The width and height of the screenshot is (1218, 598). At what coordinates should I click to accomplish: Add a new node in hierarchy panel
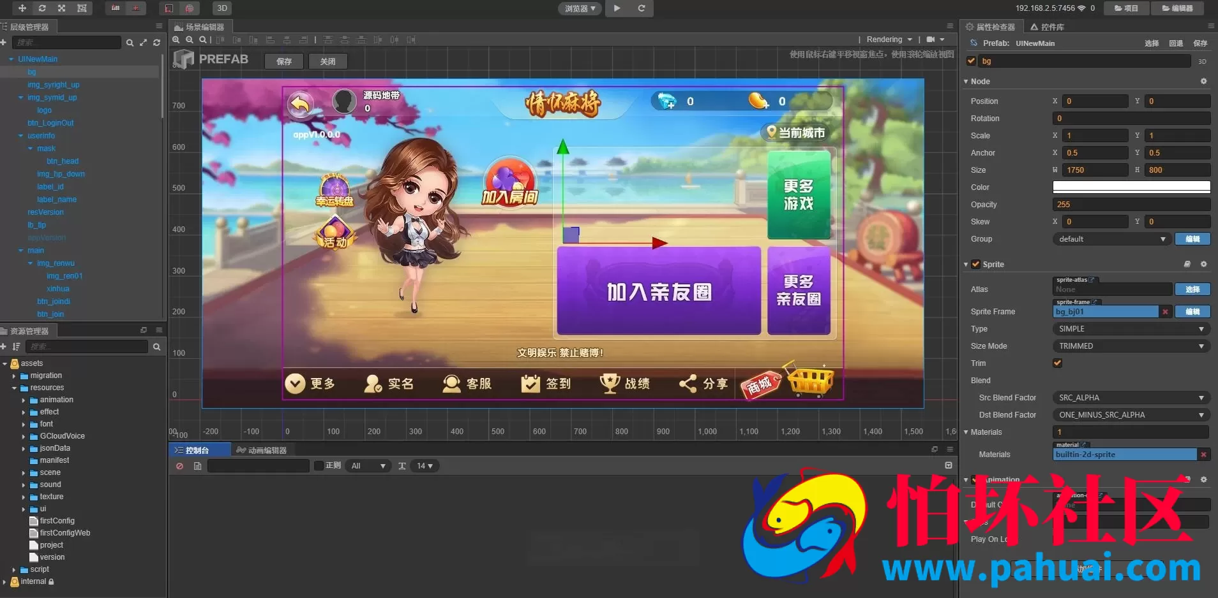[4, 42]
